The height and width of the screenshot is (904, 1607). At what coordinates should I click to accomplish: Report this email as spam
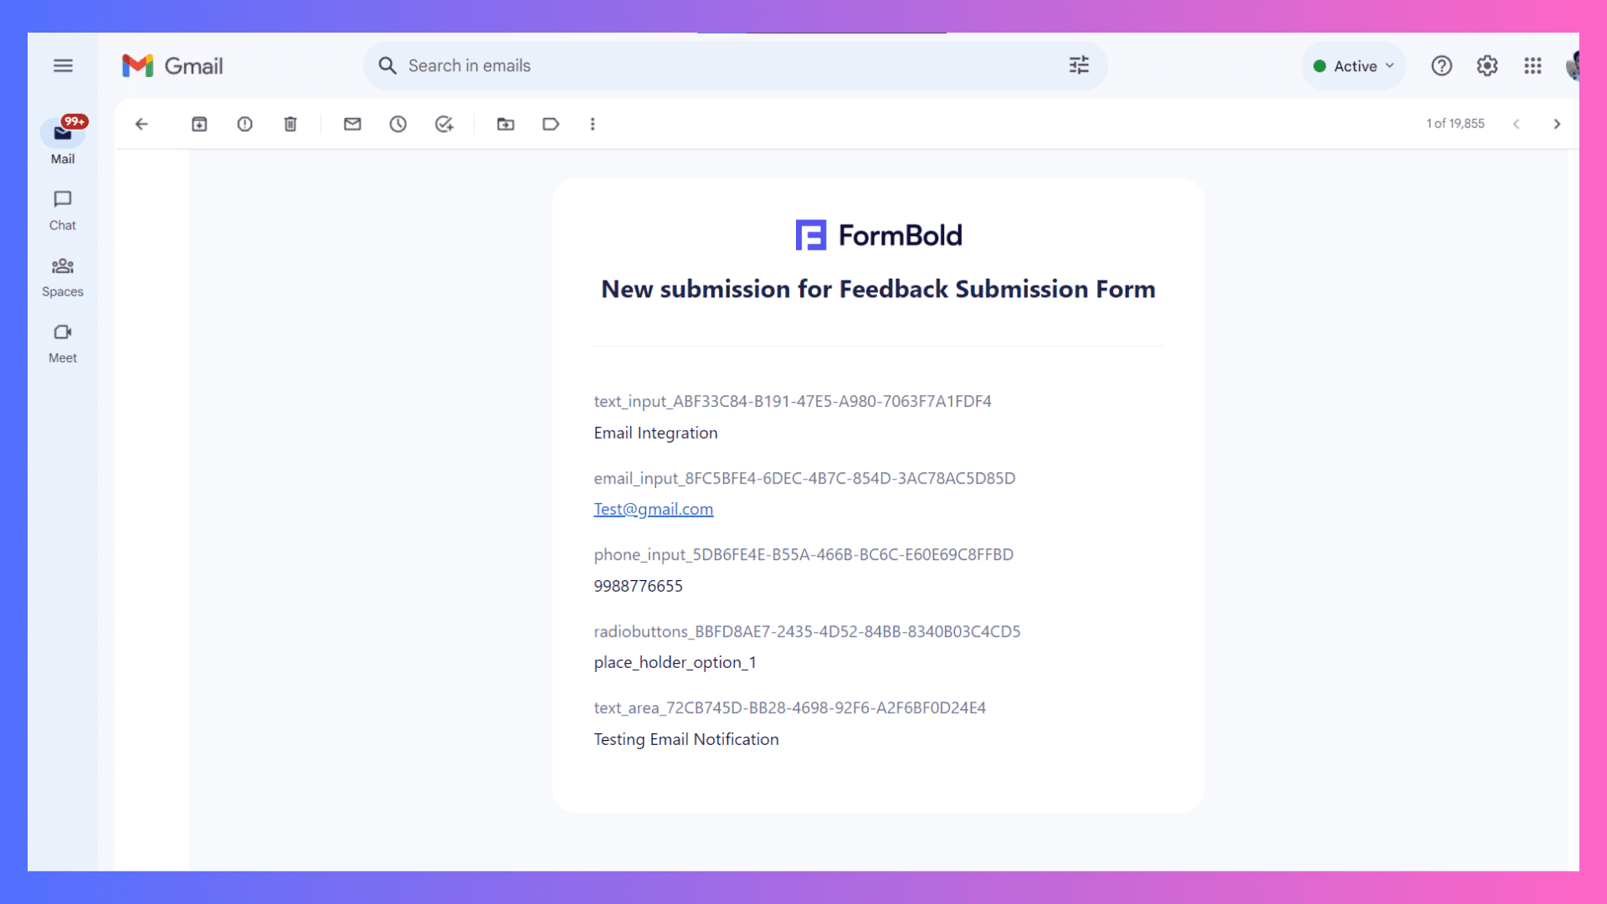(x=244, y=124)
